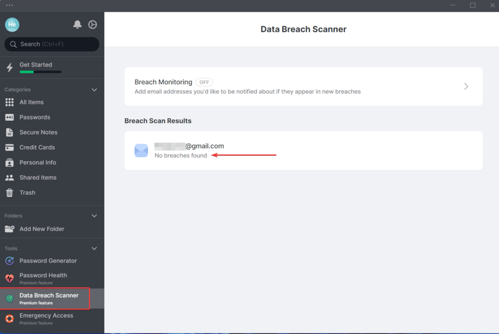Collapse the Categories section
Image resolution: width=499 pixels, height=334 pixels.
pos(94,90)
